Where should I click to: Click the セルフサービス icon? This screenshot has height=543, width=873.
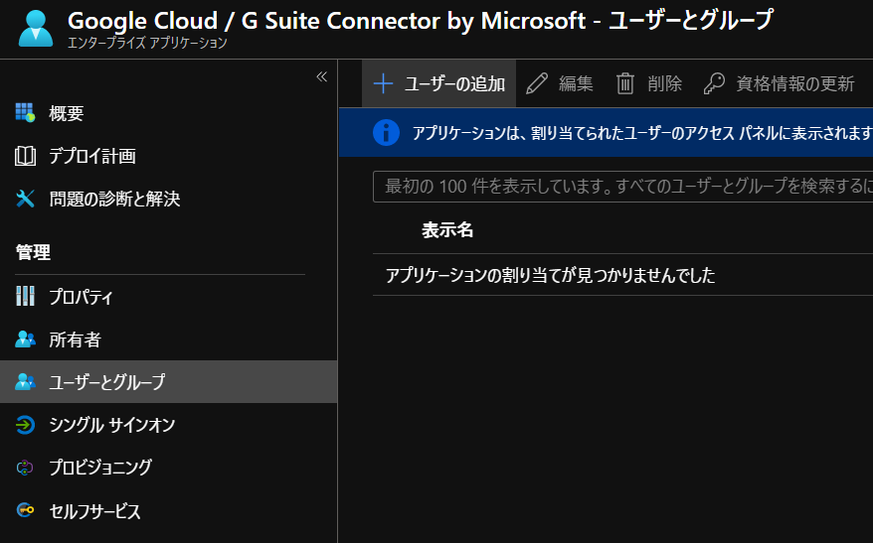(25, 511)
